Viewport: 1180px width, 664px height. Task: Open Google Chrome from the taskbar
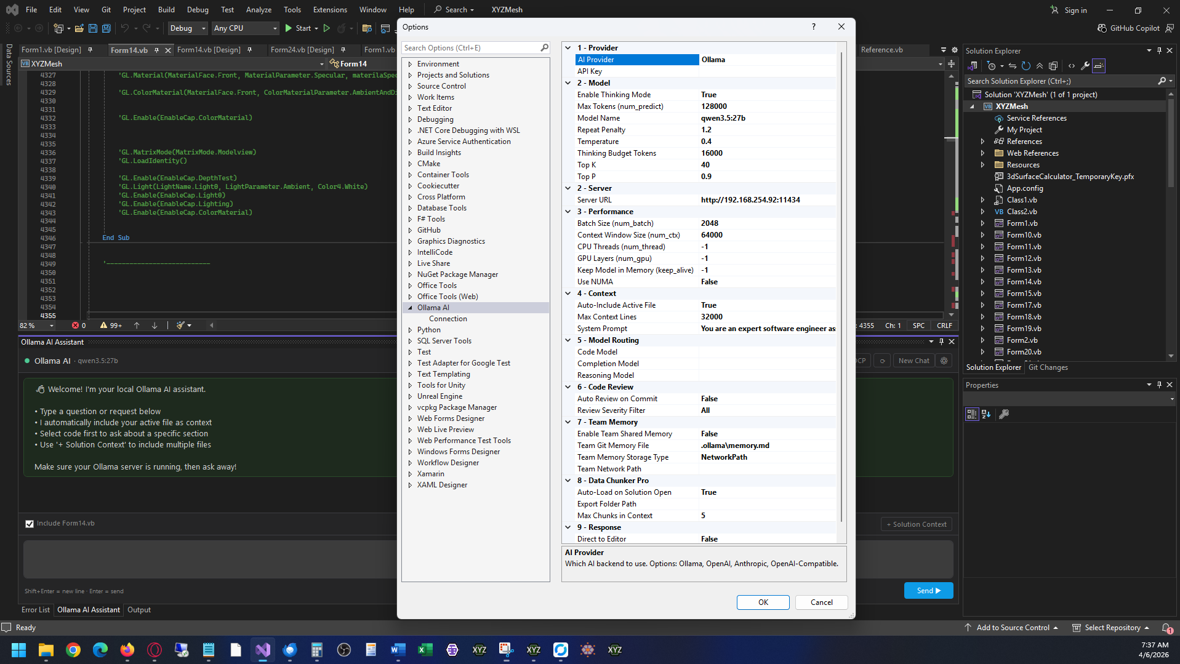pyautogui.click(x=73, y=650)
